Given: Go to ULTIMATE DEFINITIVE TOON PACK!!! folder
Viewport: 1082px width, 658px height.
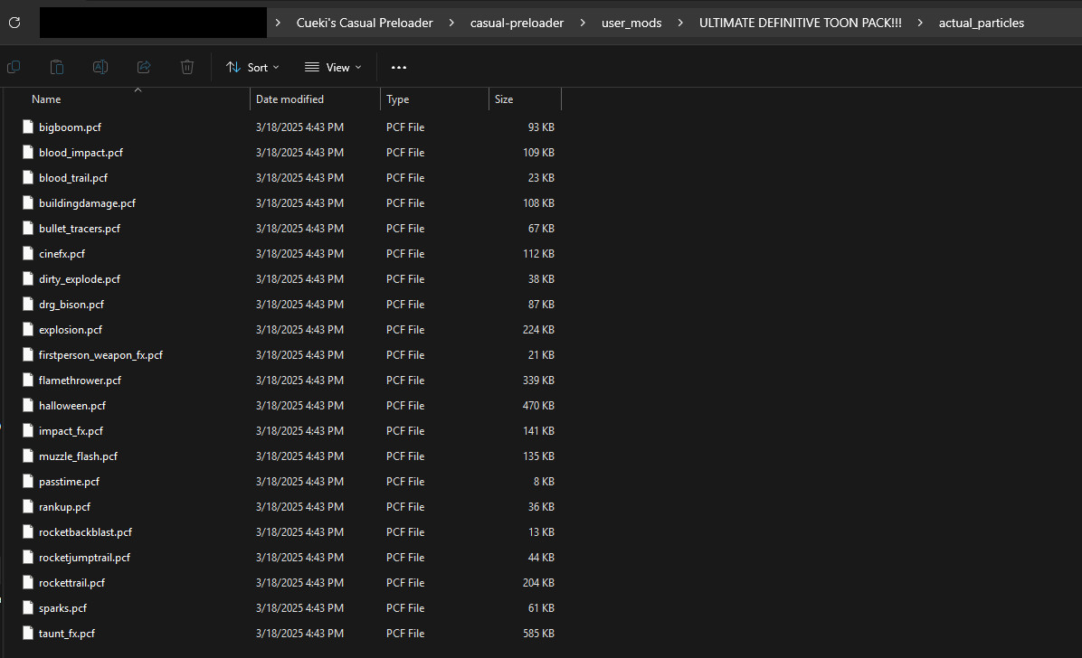Looking at the screenshot, I should click(x=800, y=23).
